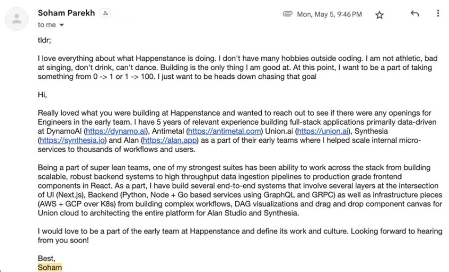Click the "Hi," greeting line
Viewport: 449px width, 272px height.
43,95
